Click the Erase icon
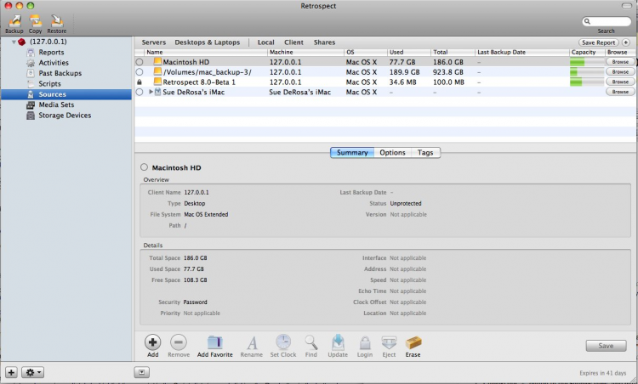 coord(413,342)
